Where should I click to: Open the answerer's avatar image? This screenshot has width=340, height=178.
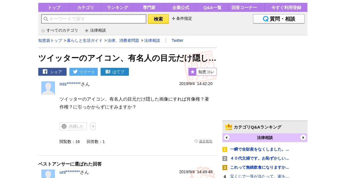point(48,174)
